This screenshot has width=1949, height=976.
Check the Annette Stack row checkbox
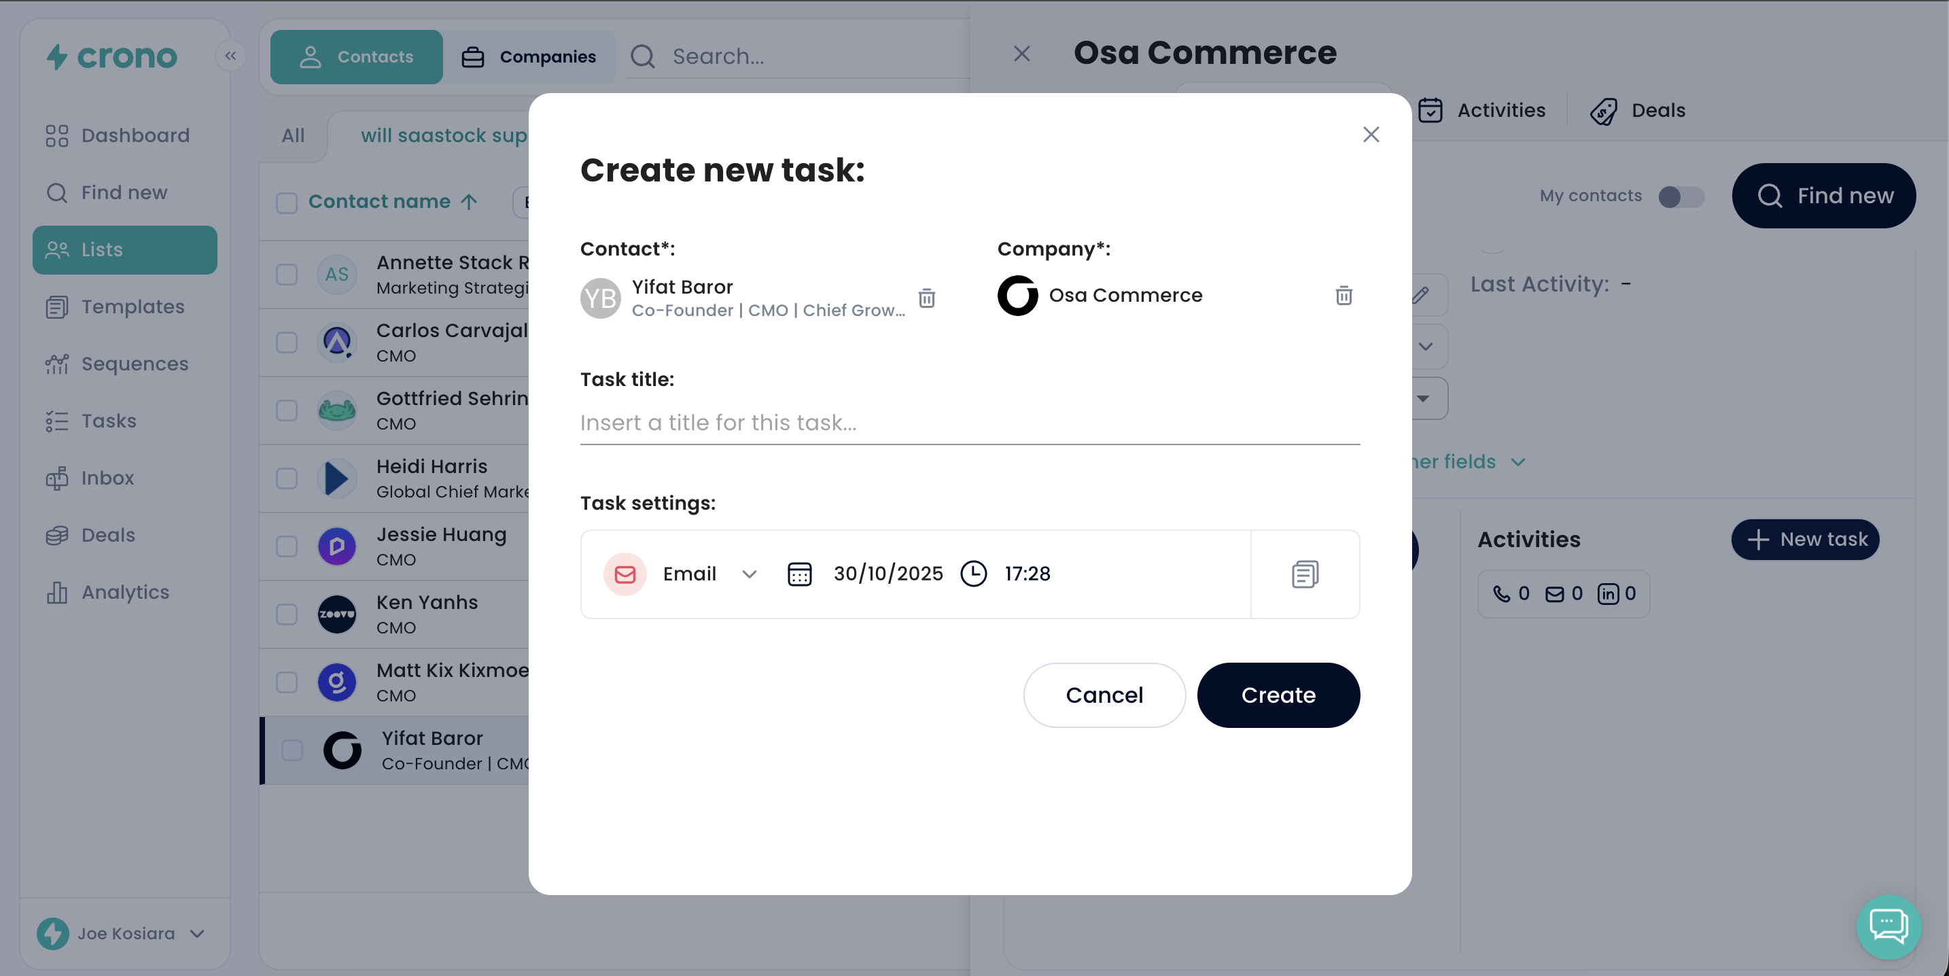point(287,275)
